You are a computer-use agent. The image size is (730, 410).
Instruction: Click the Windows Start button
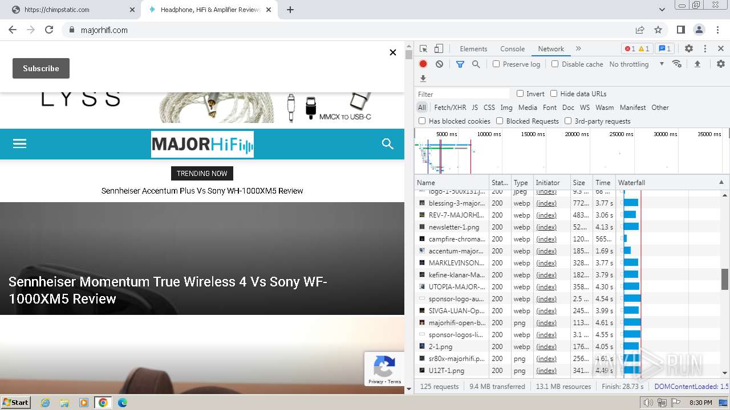15,402
